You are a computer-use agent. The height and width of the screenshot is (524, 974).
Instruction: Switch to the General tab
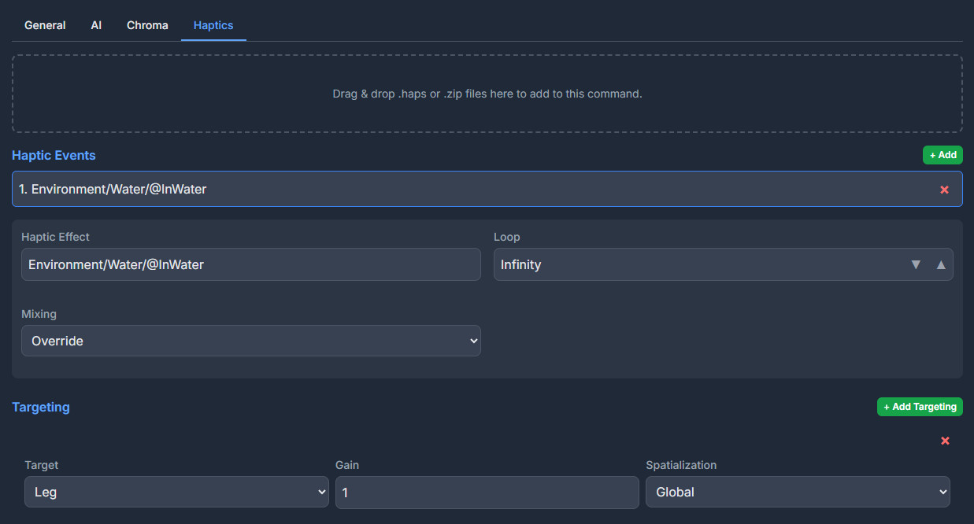(x=45, y=25)
